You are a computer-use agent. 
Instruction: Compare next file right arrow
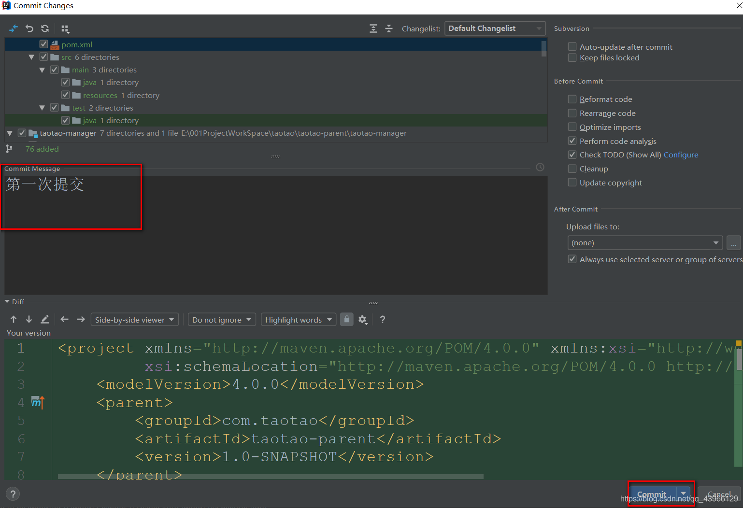tap(81, 319)
